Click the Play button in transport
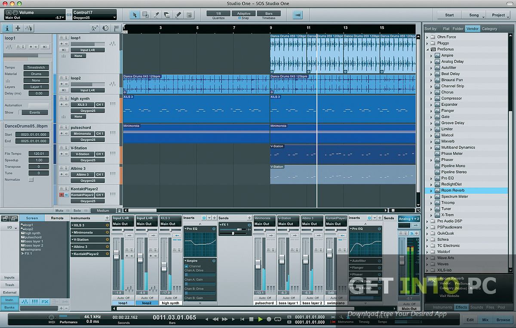The width and height of the screenshot is (516, 328). coord(260,319)
